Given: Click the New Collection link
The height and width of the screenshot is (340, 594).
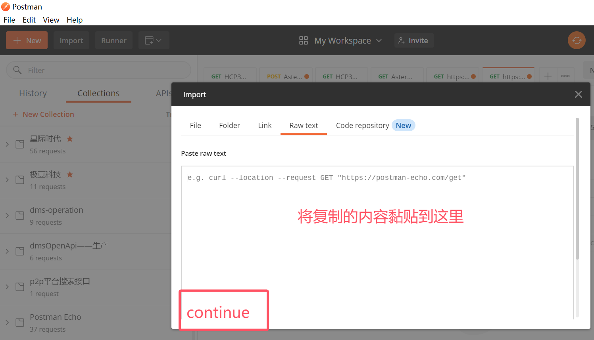Looking at the screenshot, I should (x=44, y=114).
